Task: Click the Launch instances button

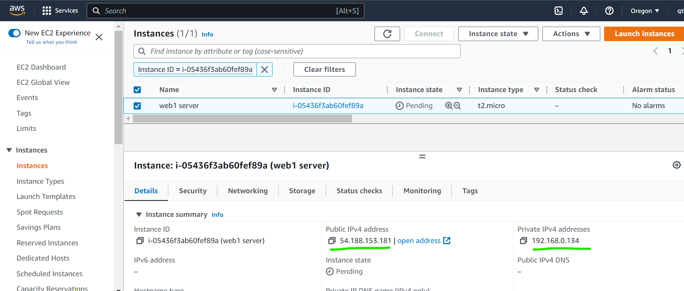Action: point(644,34)
